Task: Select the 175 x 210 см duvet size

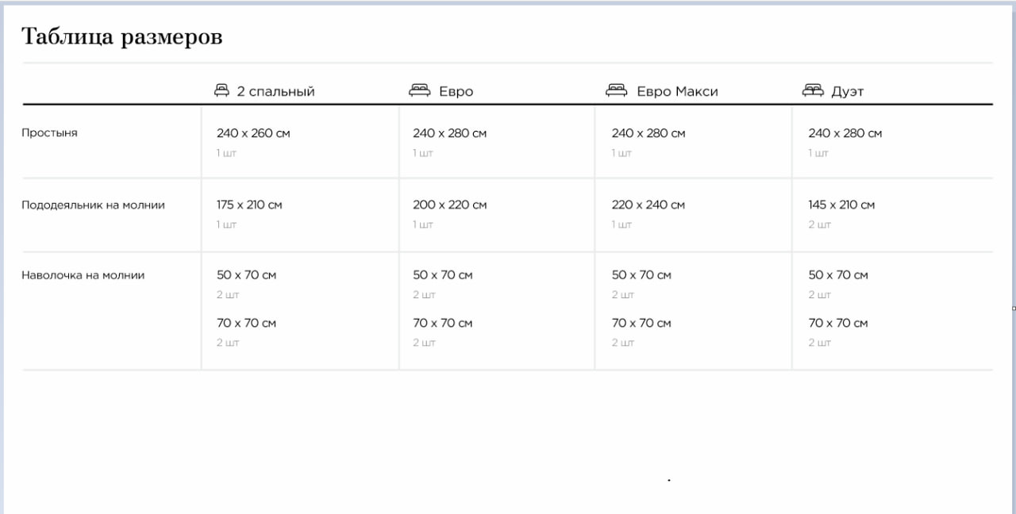Action: (x=249, y=205)
